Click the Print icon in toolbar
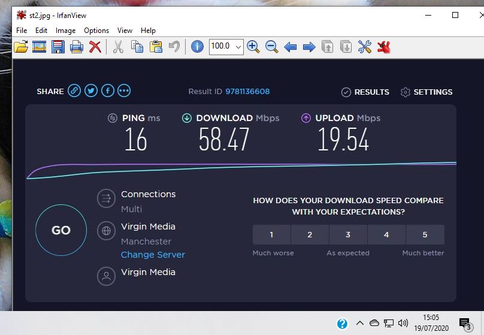The width and height of the screenshot is (484, 335). (x=77, y=47)
